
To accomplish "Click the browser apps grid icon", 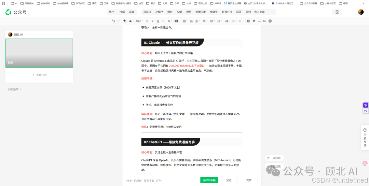I will tap(3, 3).
